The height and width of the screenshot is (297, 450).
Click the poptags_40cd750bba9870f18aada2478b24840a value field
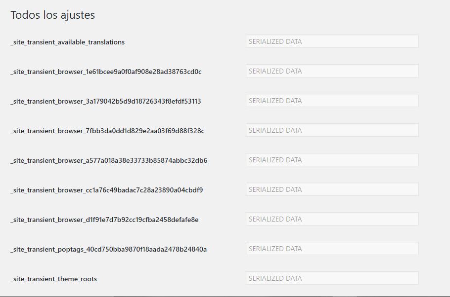332,249
